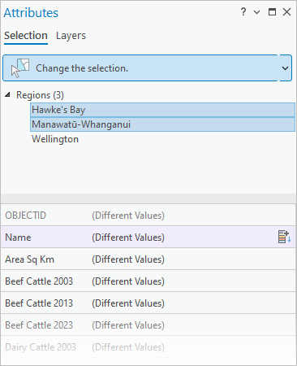Click the Beef Cattle 2023 field label
Image resolution: width=297 pixels, height=366 pixels.
(x=39, y=325)
